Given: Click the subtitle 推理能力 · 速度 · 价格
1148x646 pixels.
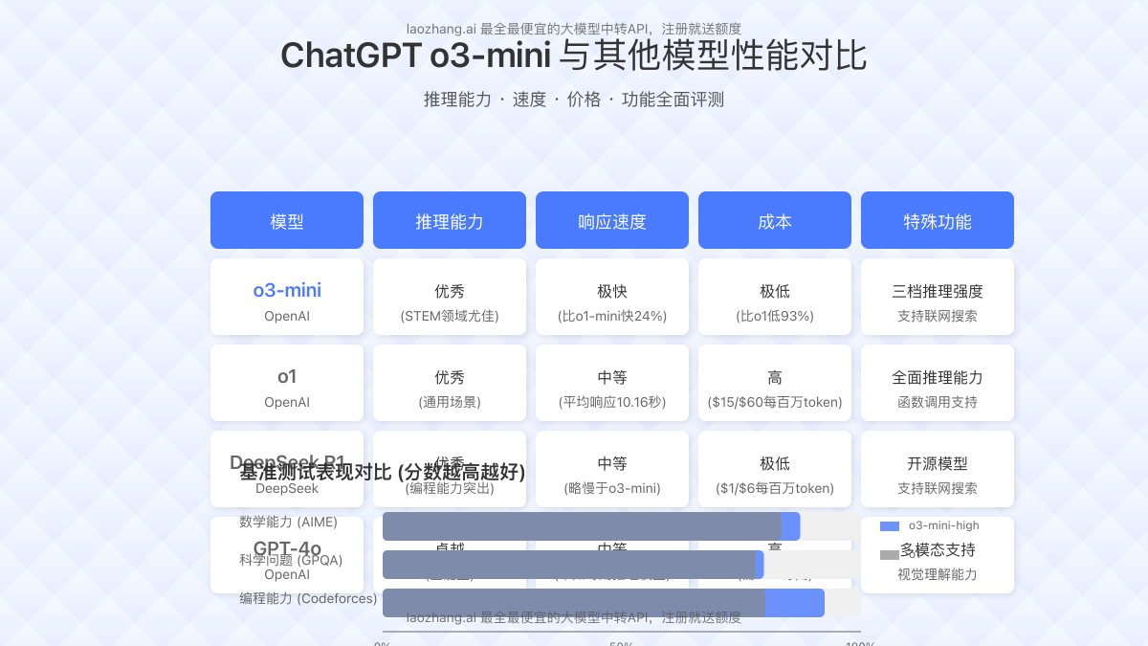Looking at the screenshot, I should (574, 100).
